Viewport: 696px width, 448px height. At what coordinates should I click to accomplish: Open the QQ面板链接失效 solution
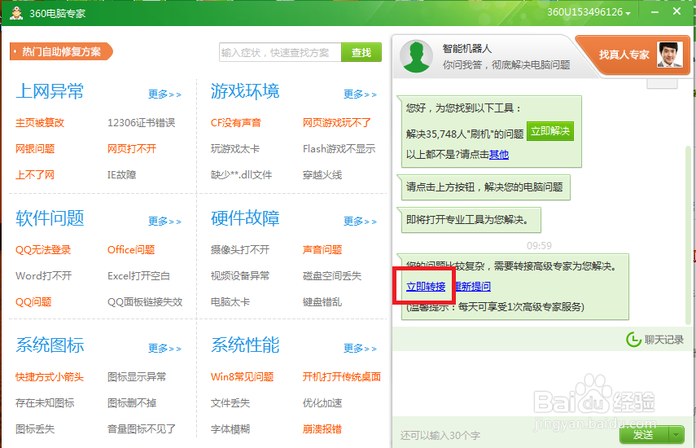click(145, 302)
